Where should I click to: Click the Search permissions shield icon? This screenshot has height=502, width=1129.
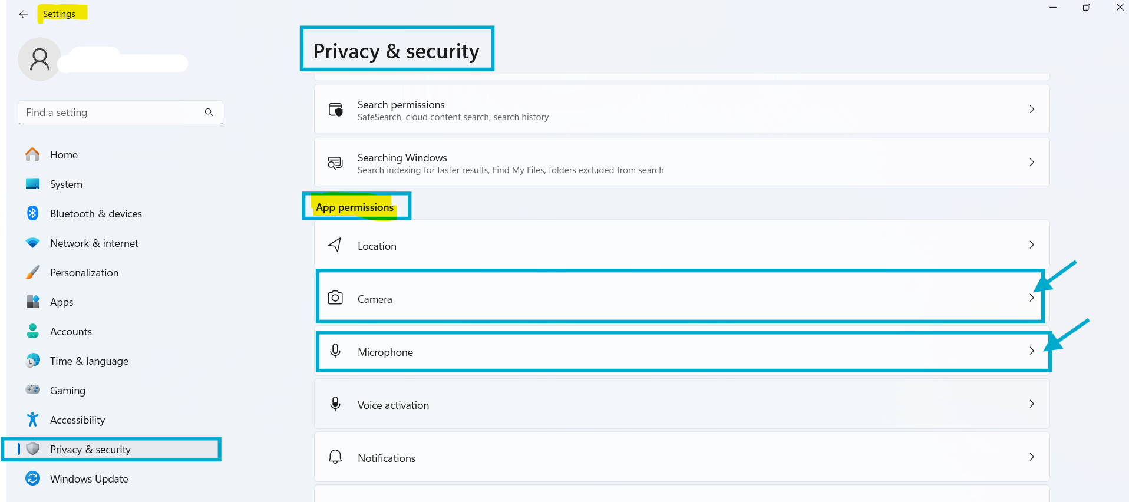335,109
